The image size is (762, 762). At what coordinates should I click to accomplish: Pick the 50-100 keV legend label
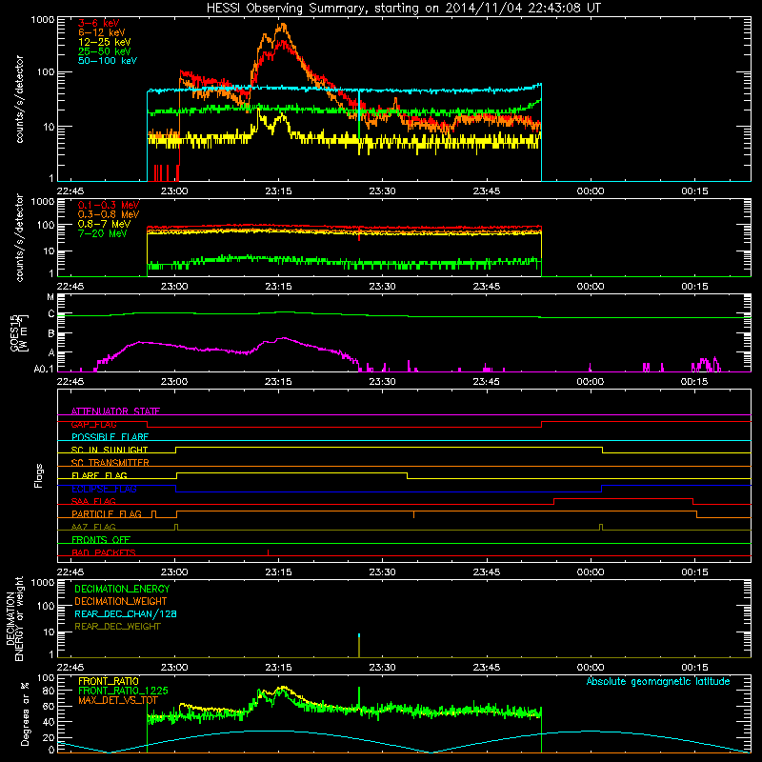point(108,61)
